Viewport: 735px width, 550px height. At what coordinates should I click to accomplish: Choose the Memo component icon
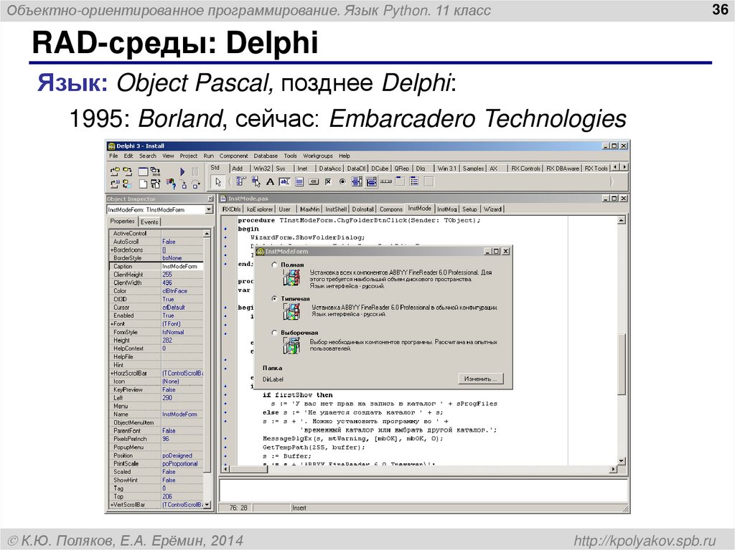pos(299,181)
